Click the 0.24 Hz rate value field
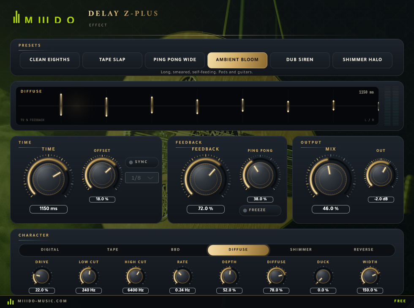 (x=182, y=291)
